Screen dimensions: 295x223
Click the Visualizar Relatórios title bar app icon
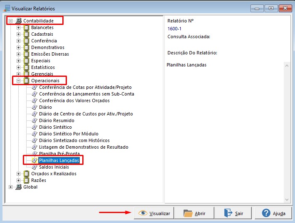[x=7, y=8]
